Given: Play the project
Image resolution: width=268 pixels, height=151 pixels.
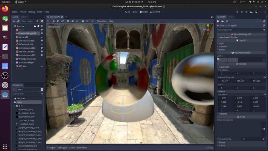Looking at the screenshot, I should tap(237, 12).
